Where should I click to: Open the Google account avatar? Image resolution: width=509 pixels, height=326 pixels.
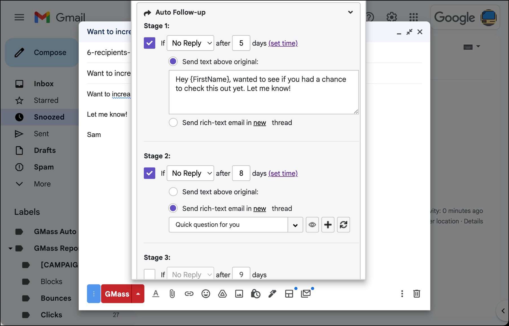(489, 17)
